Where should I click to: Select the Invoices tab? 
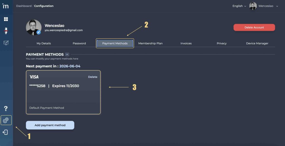pyautogui.click(x=186, y=43)
